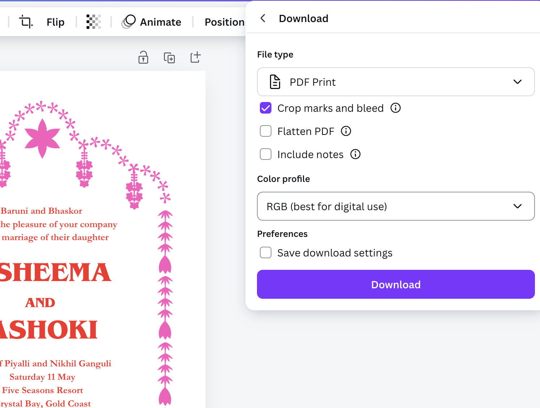Enable the Flatten PDF checkbox
This screenshot has height=408, width=540.
pyautogui.click(x=266, y=131)
